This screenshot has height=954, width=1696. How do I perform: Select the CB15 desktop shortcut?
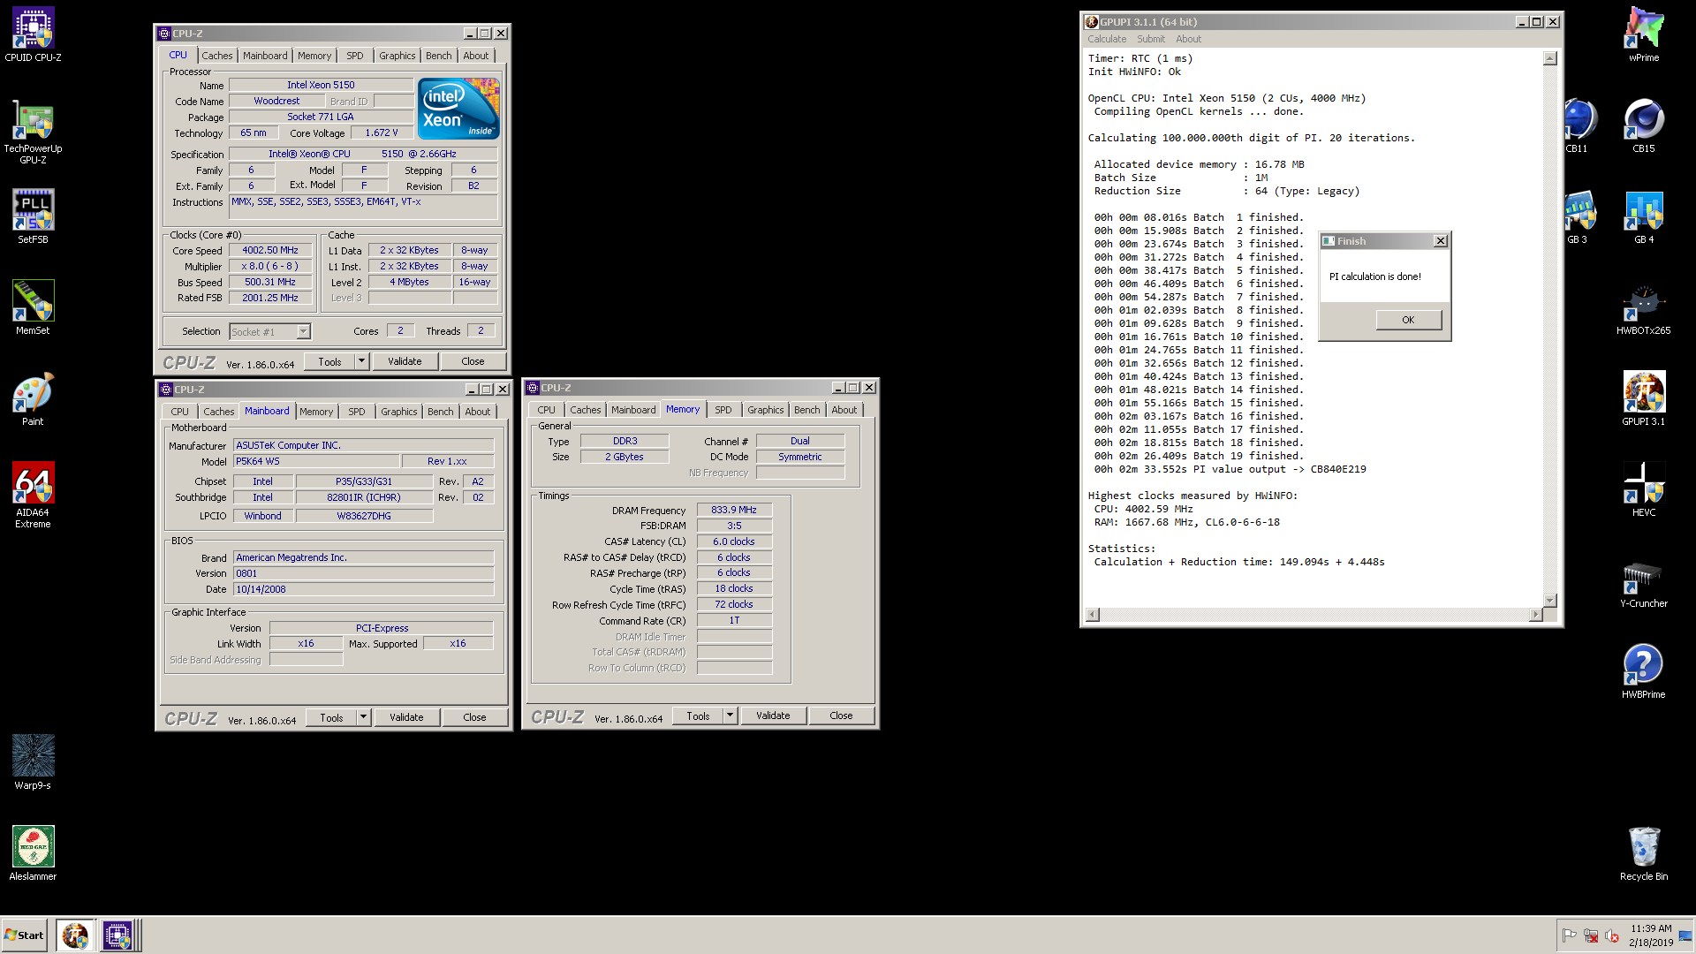click(x=1643, y=125)
